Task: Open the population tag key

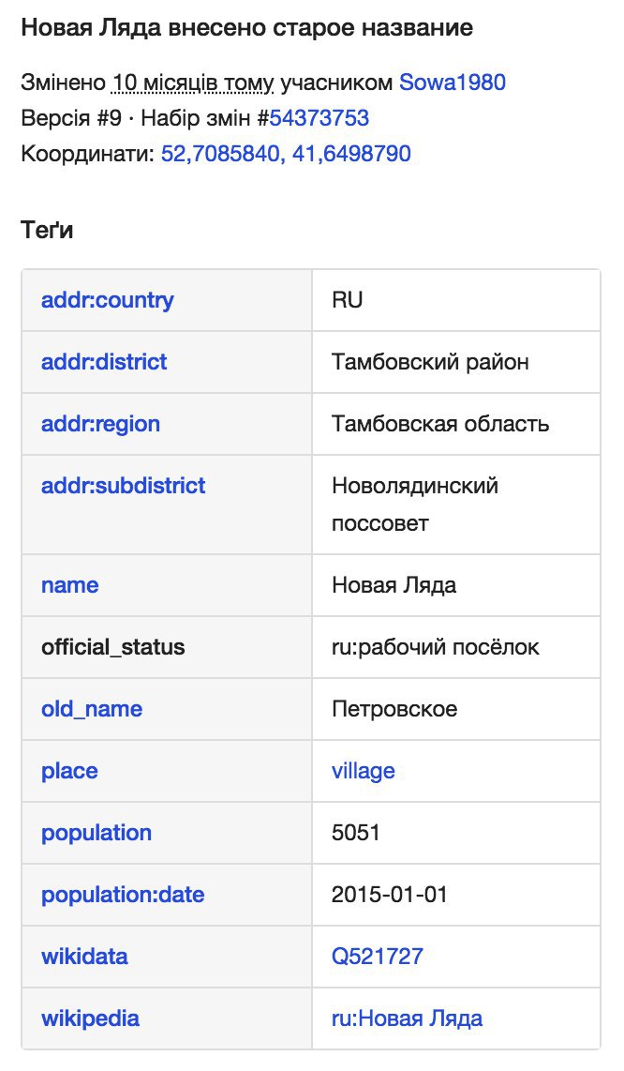Action: point(97,833)
